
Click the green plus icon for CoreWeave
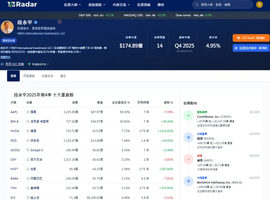tap(188, 115)
